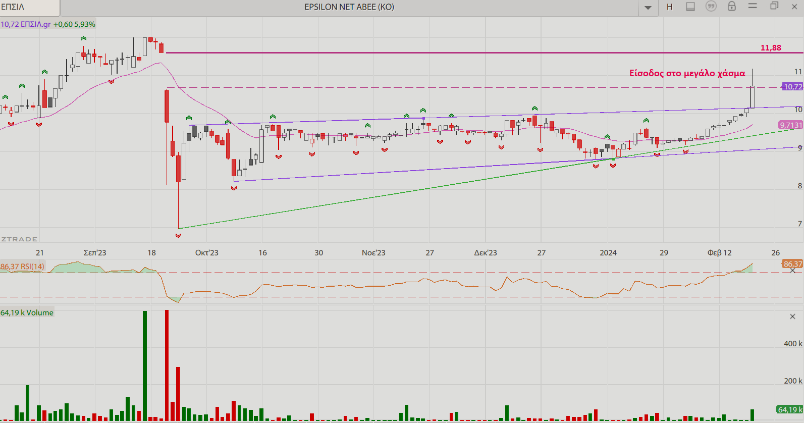Click the green 64,19 k volume tag
This screenshot has height=423, width=804.
(789, 409)
